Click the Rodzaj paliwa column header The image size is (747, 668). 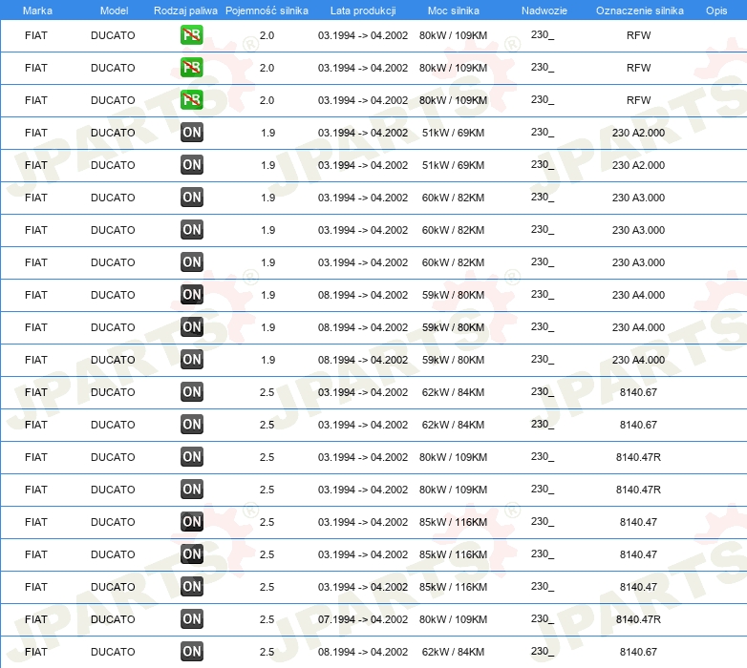click(185, 10)
